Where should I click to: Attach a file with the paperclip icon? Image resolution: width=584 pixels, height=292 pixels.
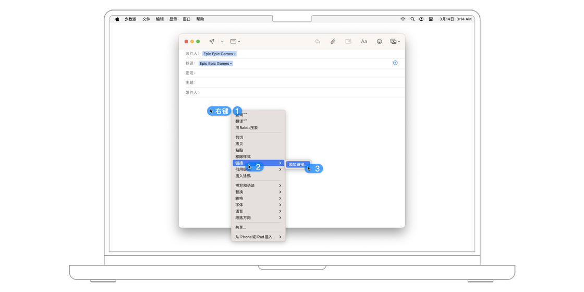333,41
